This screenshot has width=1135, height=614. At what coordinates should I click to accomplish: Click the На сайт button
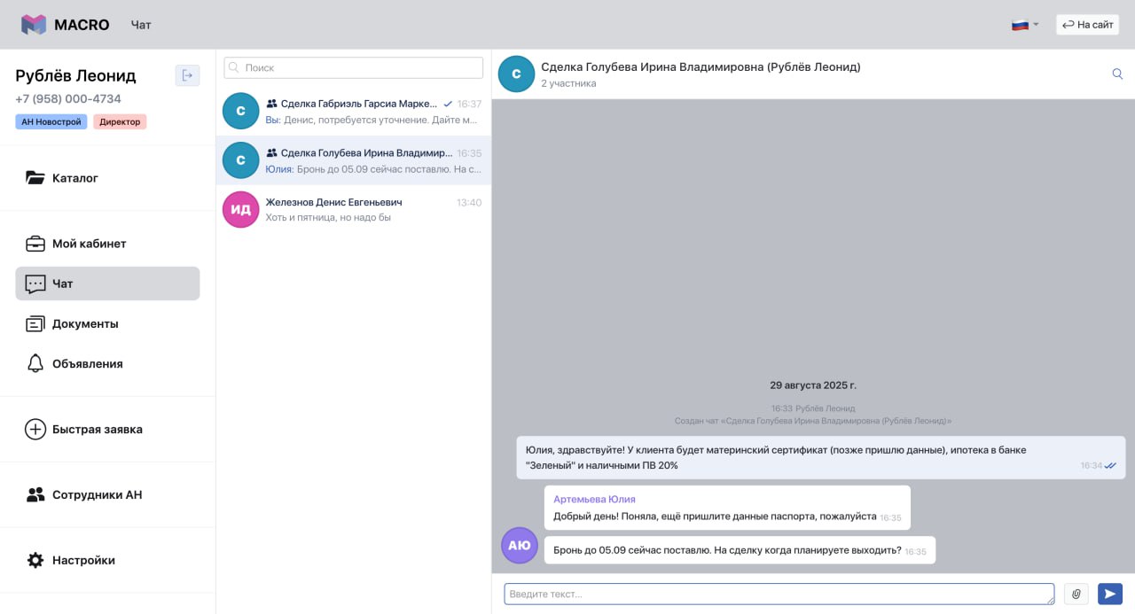coord(1087,25)
